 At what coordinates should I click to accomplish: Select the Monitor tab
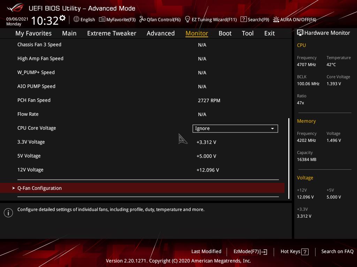coord(197,33)
